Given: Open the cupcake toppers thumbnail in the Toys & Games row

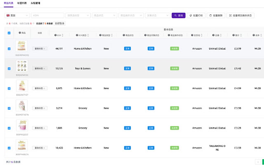Looking at the screenshot, I should coord(22,66).
